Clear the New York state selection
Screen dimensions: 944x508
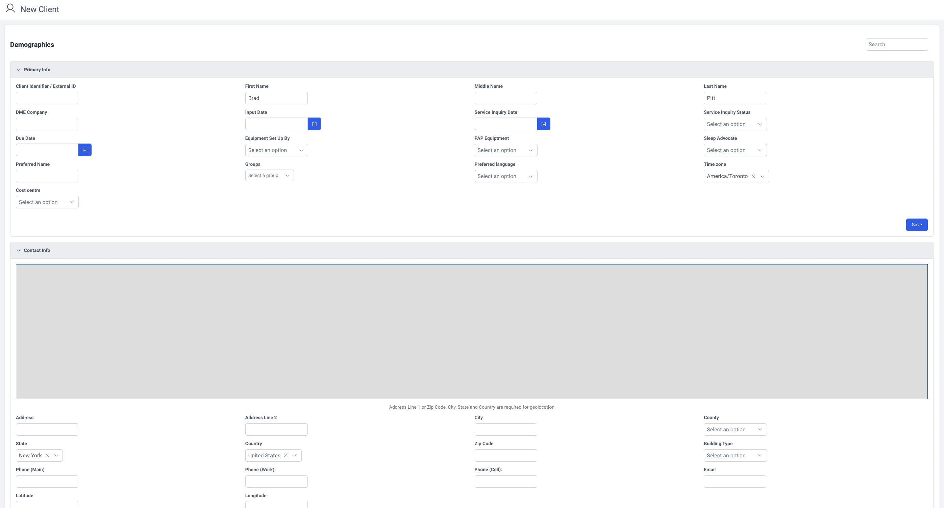pyautogui.click(x=47, y=455)
